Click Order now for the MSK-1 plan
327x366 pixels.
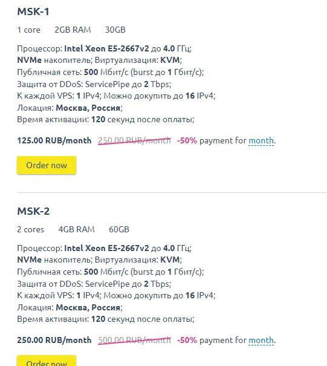tap(47, 165)
